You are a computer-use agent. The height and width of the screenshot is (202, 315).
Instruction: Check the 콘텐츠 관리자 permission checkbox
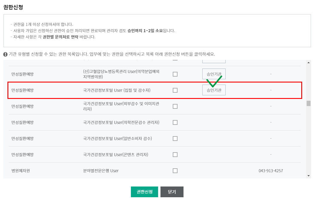pos(175,155)
